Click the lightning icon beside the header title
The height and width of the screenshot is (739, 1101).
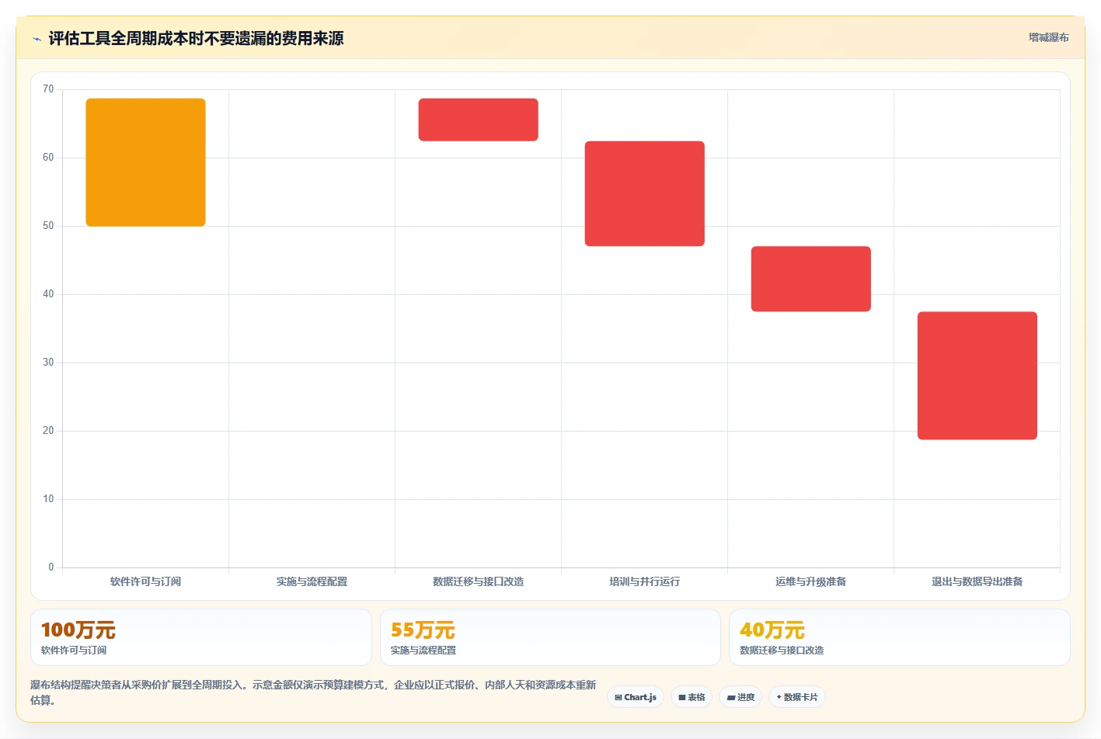pyautogui.click(x=37, y=39)
